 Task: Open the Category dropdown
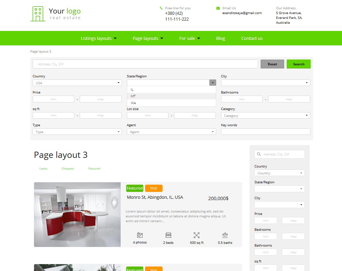[x=266, y=116]
